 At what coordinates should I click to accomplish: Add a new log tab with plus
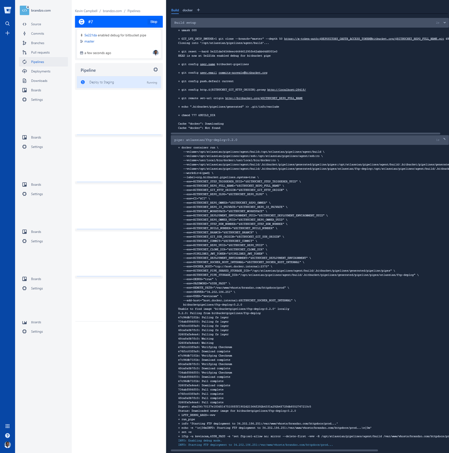tap(198, 10)
